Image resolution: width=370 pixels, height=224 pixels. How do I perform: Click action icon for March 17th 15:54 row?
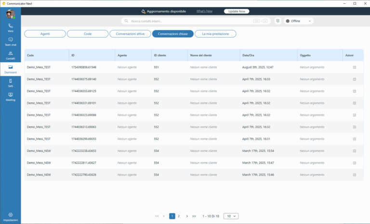[x=355, y=151]
